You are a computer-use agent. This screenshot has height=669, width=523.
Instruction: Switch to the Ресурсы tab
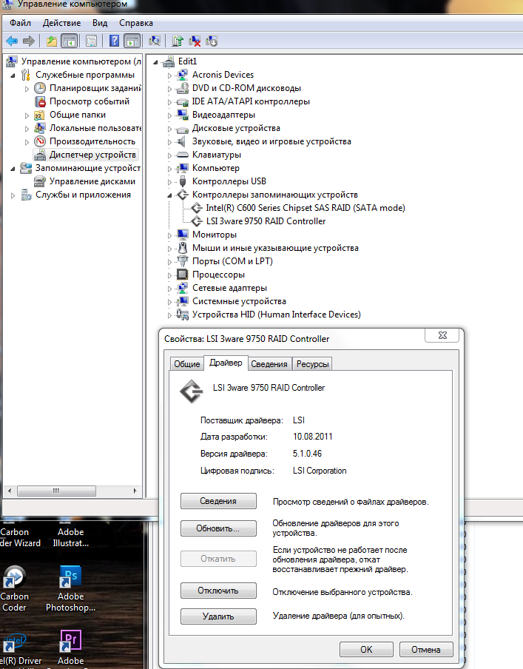click(313, 364)
